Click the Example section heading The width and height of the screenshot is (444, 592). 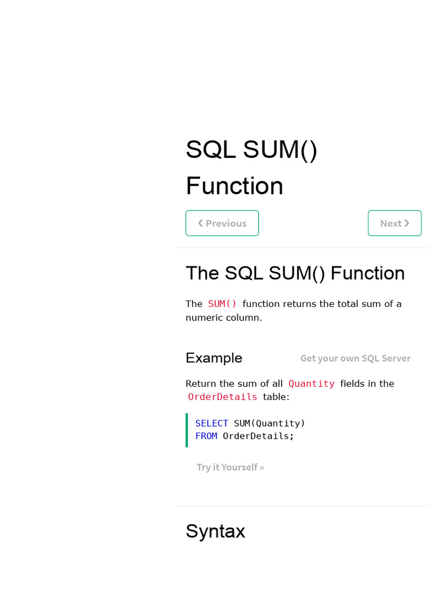214,358
